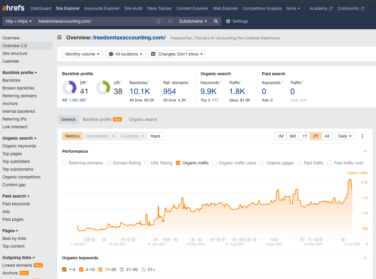Click the info icon next to Backlinks
The height and width of the screenshot is (279, 376).
tap(149, 81)
